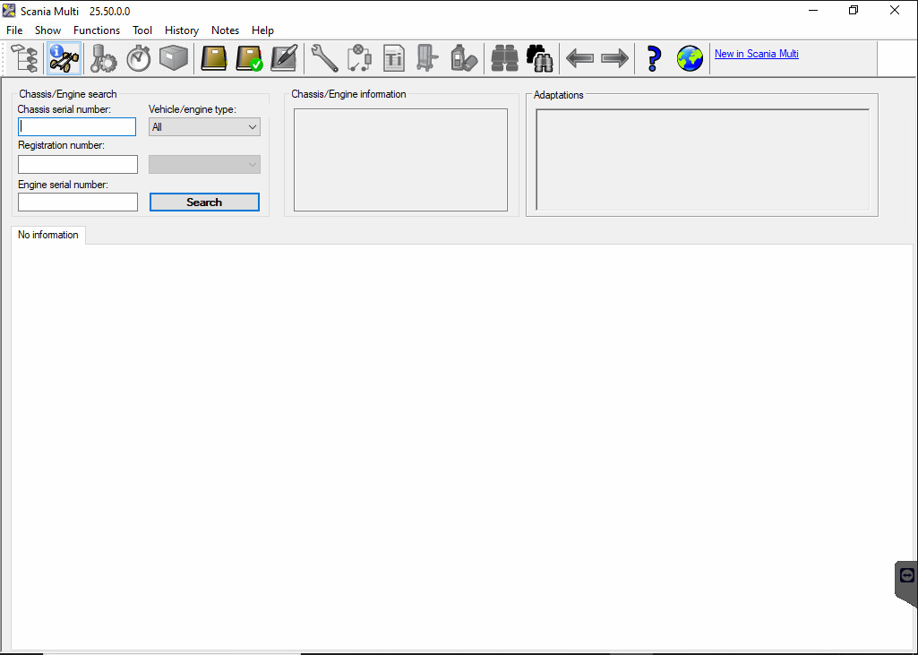This screenshot has width=918, height=655.
Task: Click the Chassis serial number field
Action: pyautogui.click(x=77, y=127)
